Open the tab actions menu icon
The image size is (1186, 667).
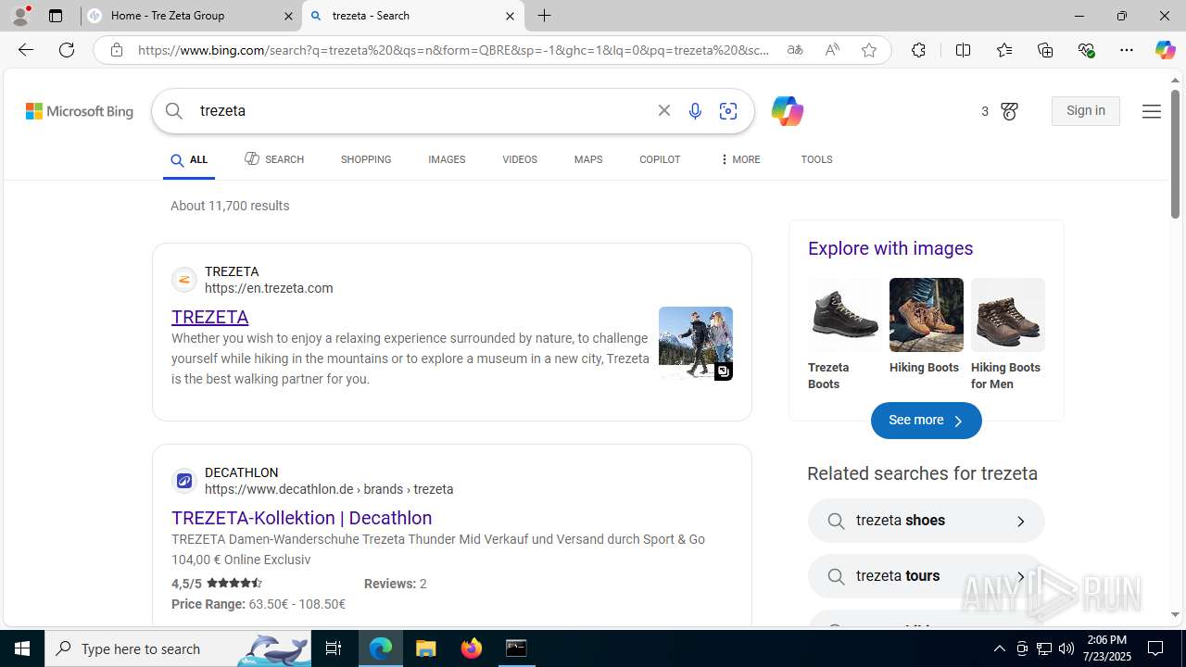click(x=56, y=16)
